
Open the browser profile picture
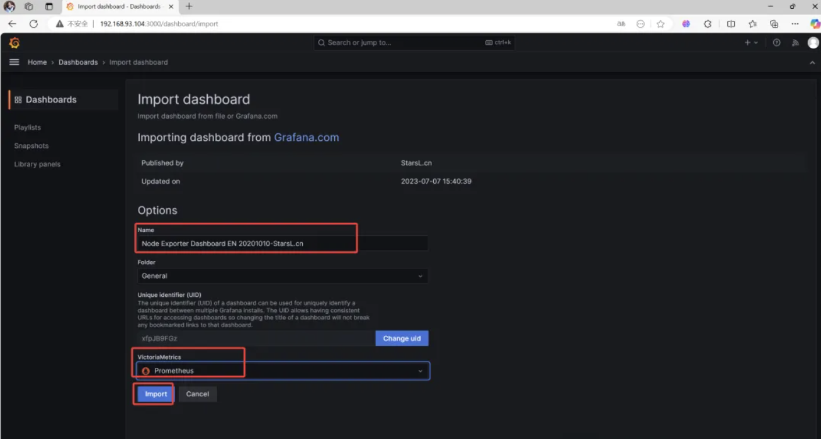(9, 6)
